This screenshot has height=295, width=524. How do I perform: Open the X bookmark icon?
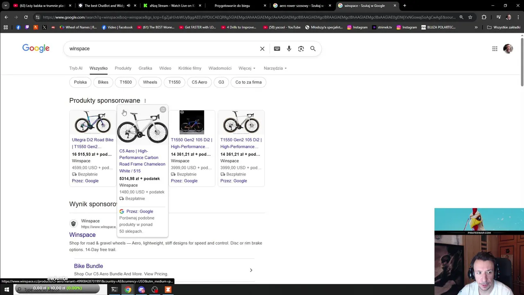pos(44,27)
